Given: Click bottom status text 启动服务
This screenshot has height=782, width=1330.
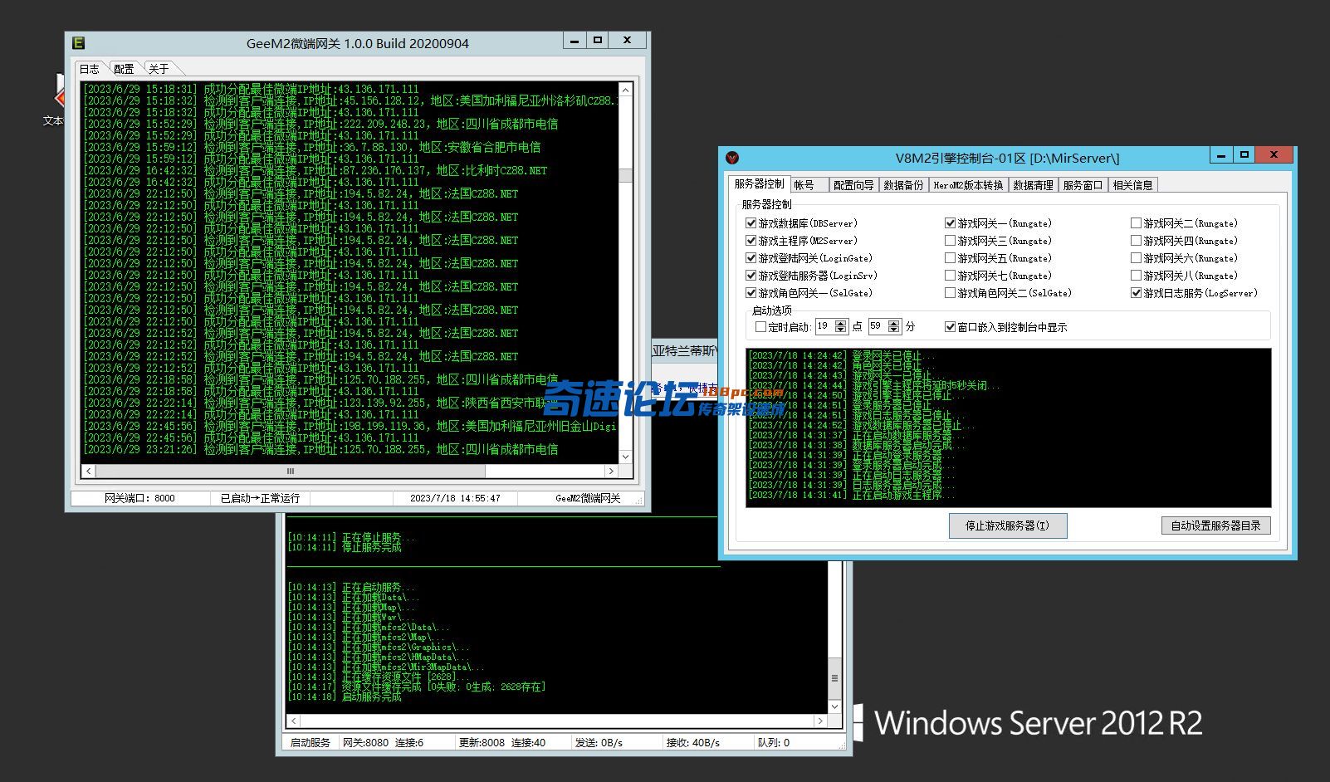Looking at the screenshot, I should coord(310,742).
